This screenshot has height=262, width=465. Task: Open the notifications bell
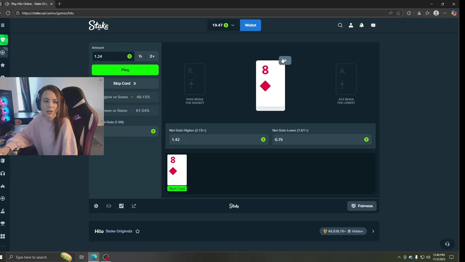point(361,25)
